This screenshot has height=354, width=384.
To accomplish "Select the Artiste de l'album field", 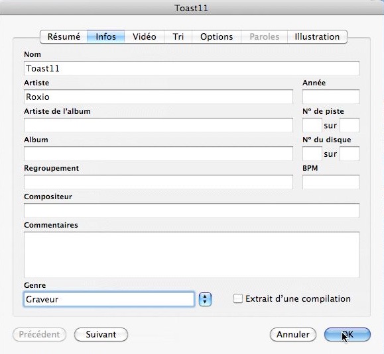I will 159,125.
